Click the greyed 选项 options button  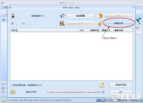(81, 23)
